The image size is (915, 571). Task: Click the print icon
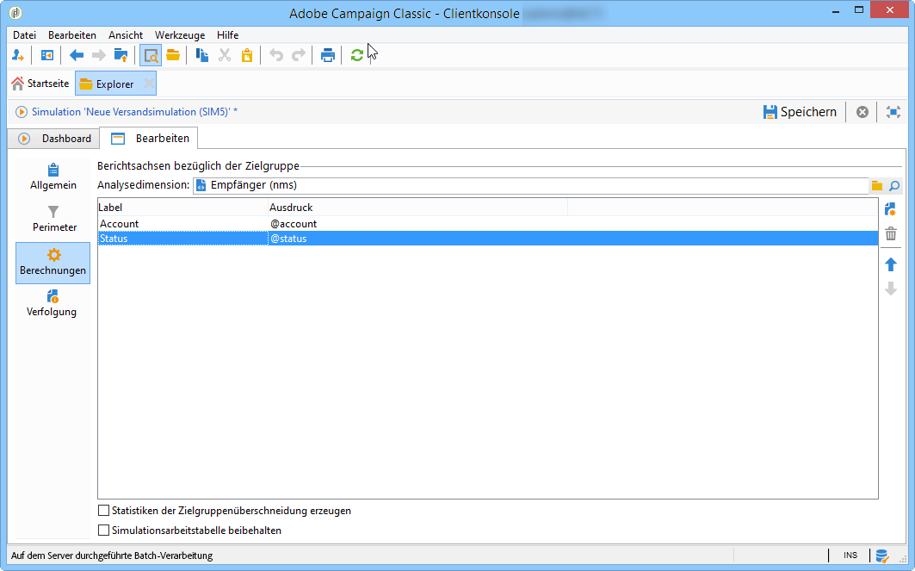(327, 55)
